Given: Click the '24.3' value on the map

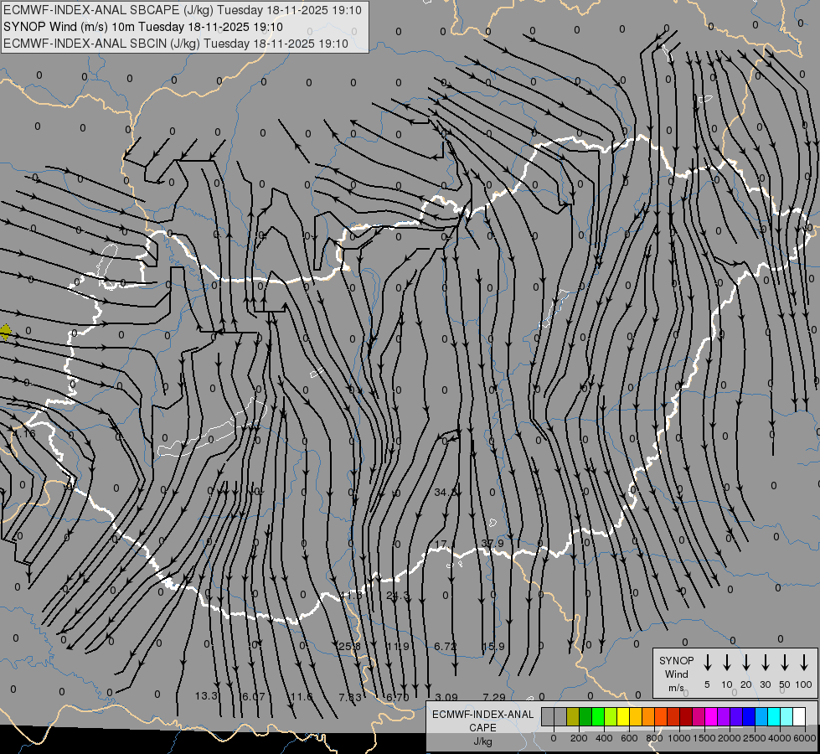Looking at the screenshot, I should point(397,596).
